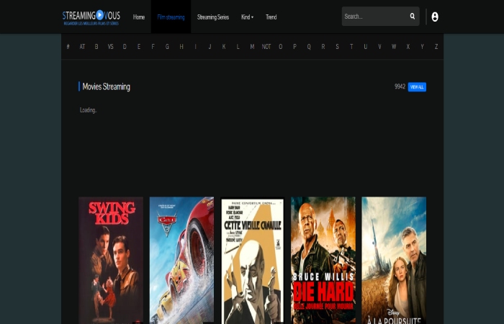This screenshot has width=504, height=324.
Task: Filter movies by # symbol
Action: coord(68,47)
